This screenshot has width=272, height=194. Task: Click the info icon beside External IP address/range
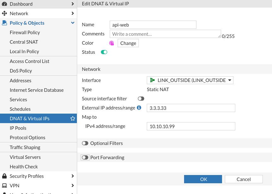[x=139, y=108]
